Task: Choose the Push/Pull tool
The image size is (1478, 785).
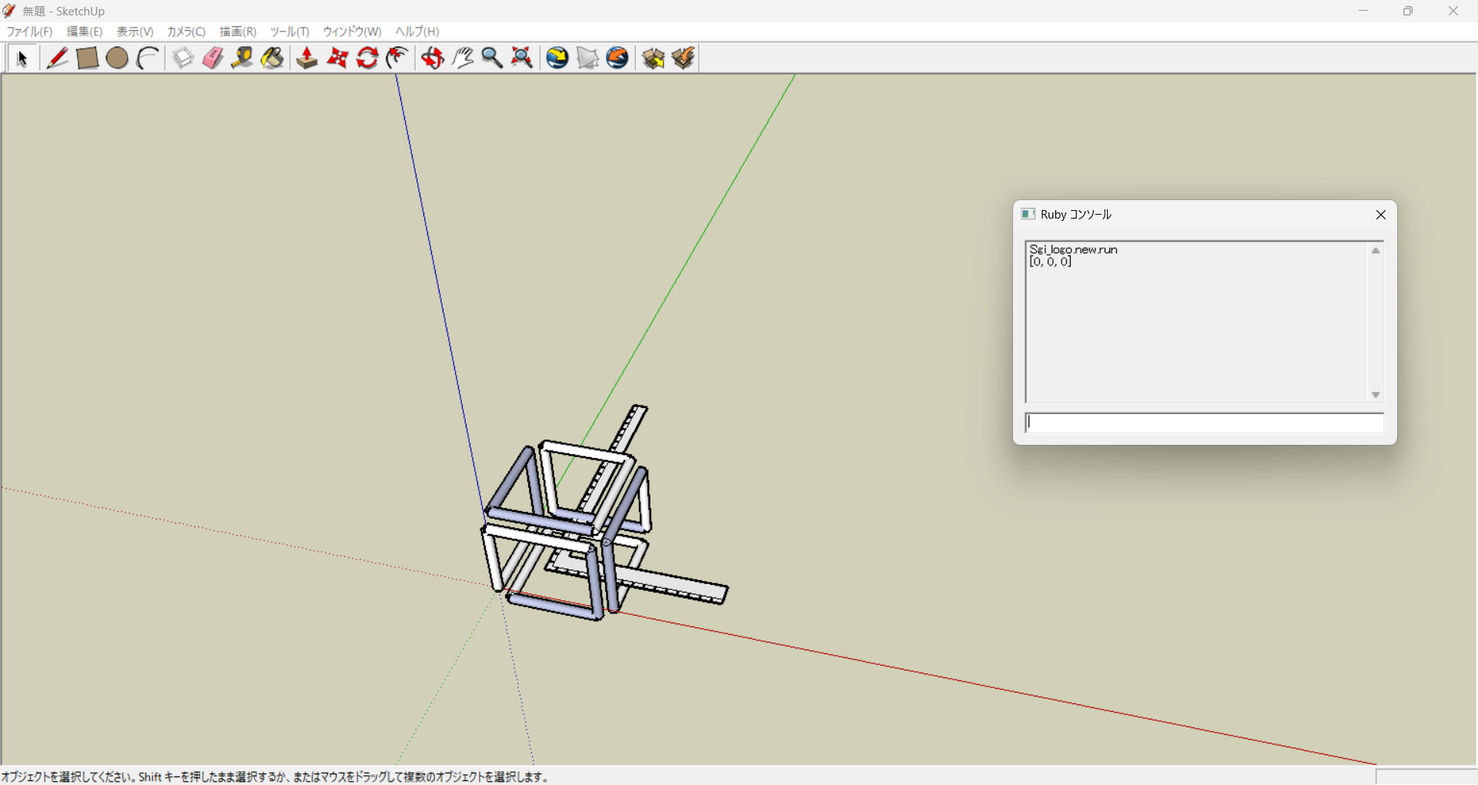Action: click(x=307, y=58)
